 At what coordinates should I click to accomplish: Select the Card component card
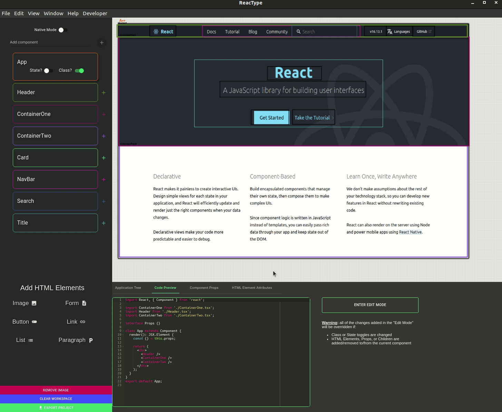(x=55, y=158)
